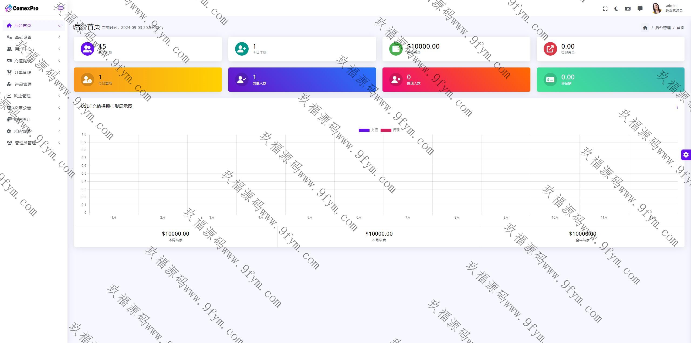The image size is (691, 343).
Task: Click the money bill icon in header
Action: [x=628, y=9]
